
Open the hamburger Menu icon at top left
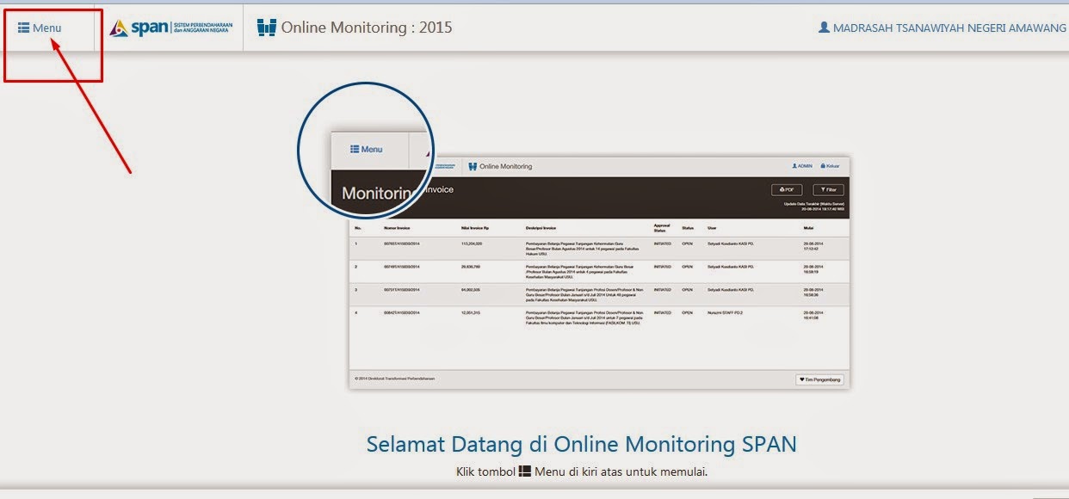click(x=22, y=27)
